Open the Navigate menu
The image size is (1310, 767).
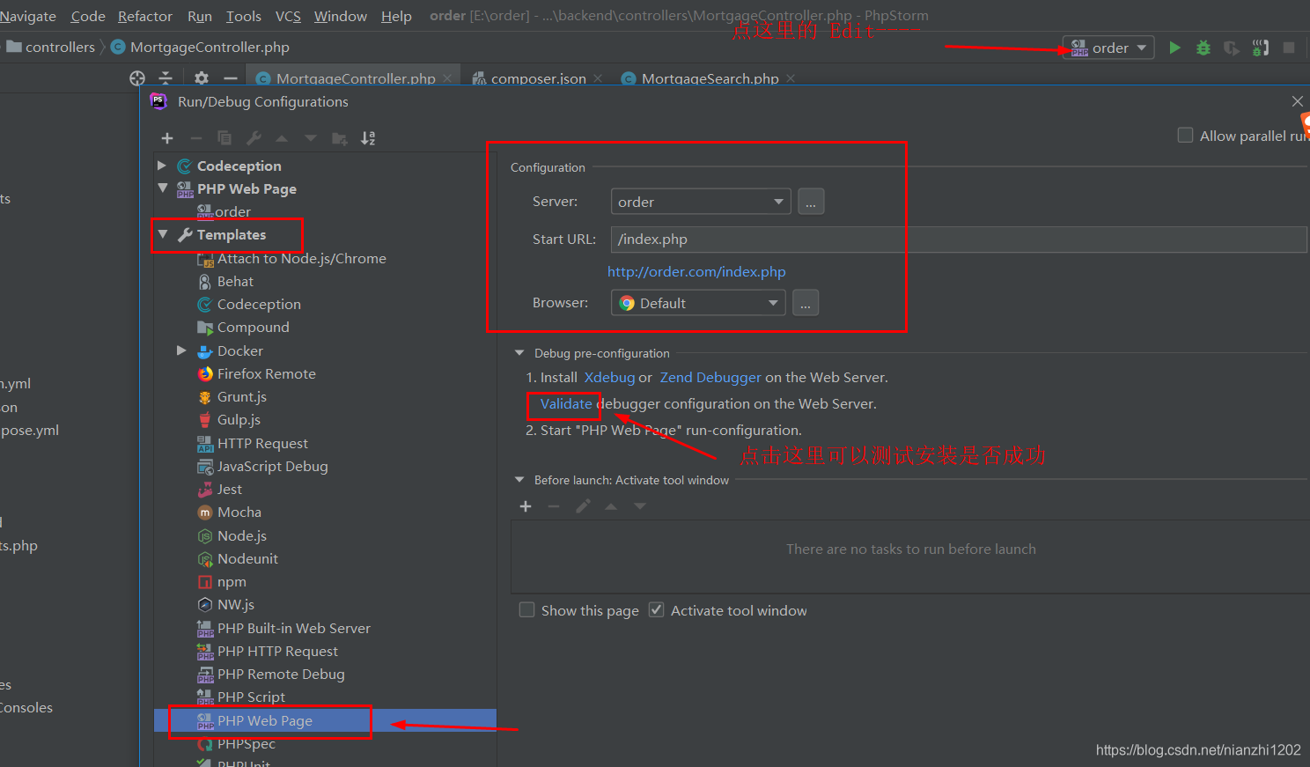point(28,16)
